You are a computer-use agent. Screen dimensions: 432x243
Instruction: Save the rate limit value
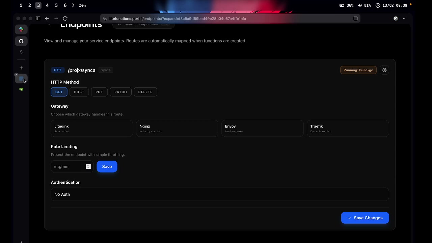(107, 167)
